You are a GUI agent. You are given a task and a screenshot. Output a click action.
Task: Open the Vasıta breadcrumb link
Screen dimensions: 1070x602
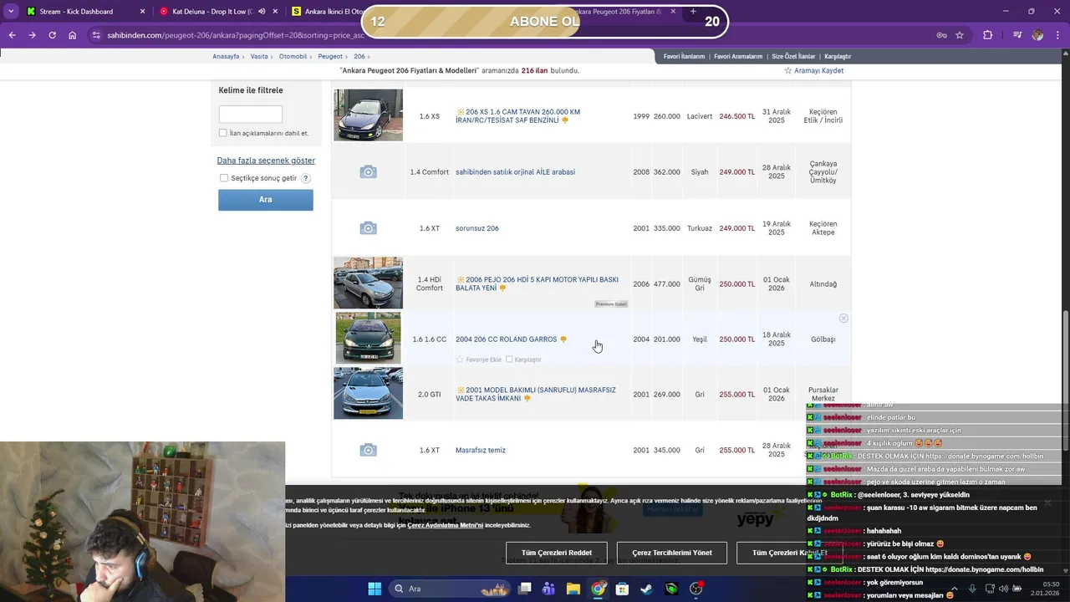[259, 56]
